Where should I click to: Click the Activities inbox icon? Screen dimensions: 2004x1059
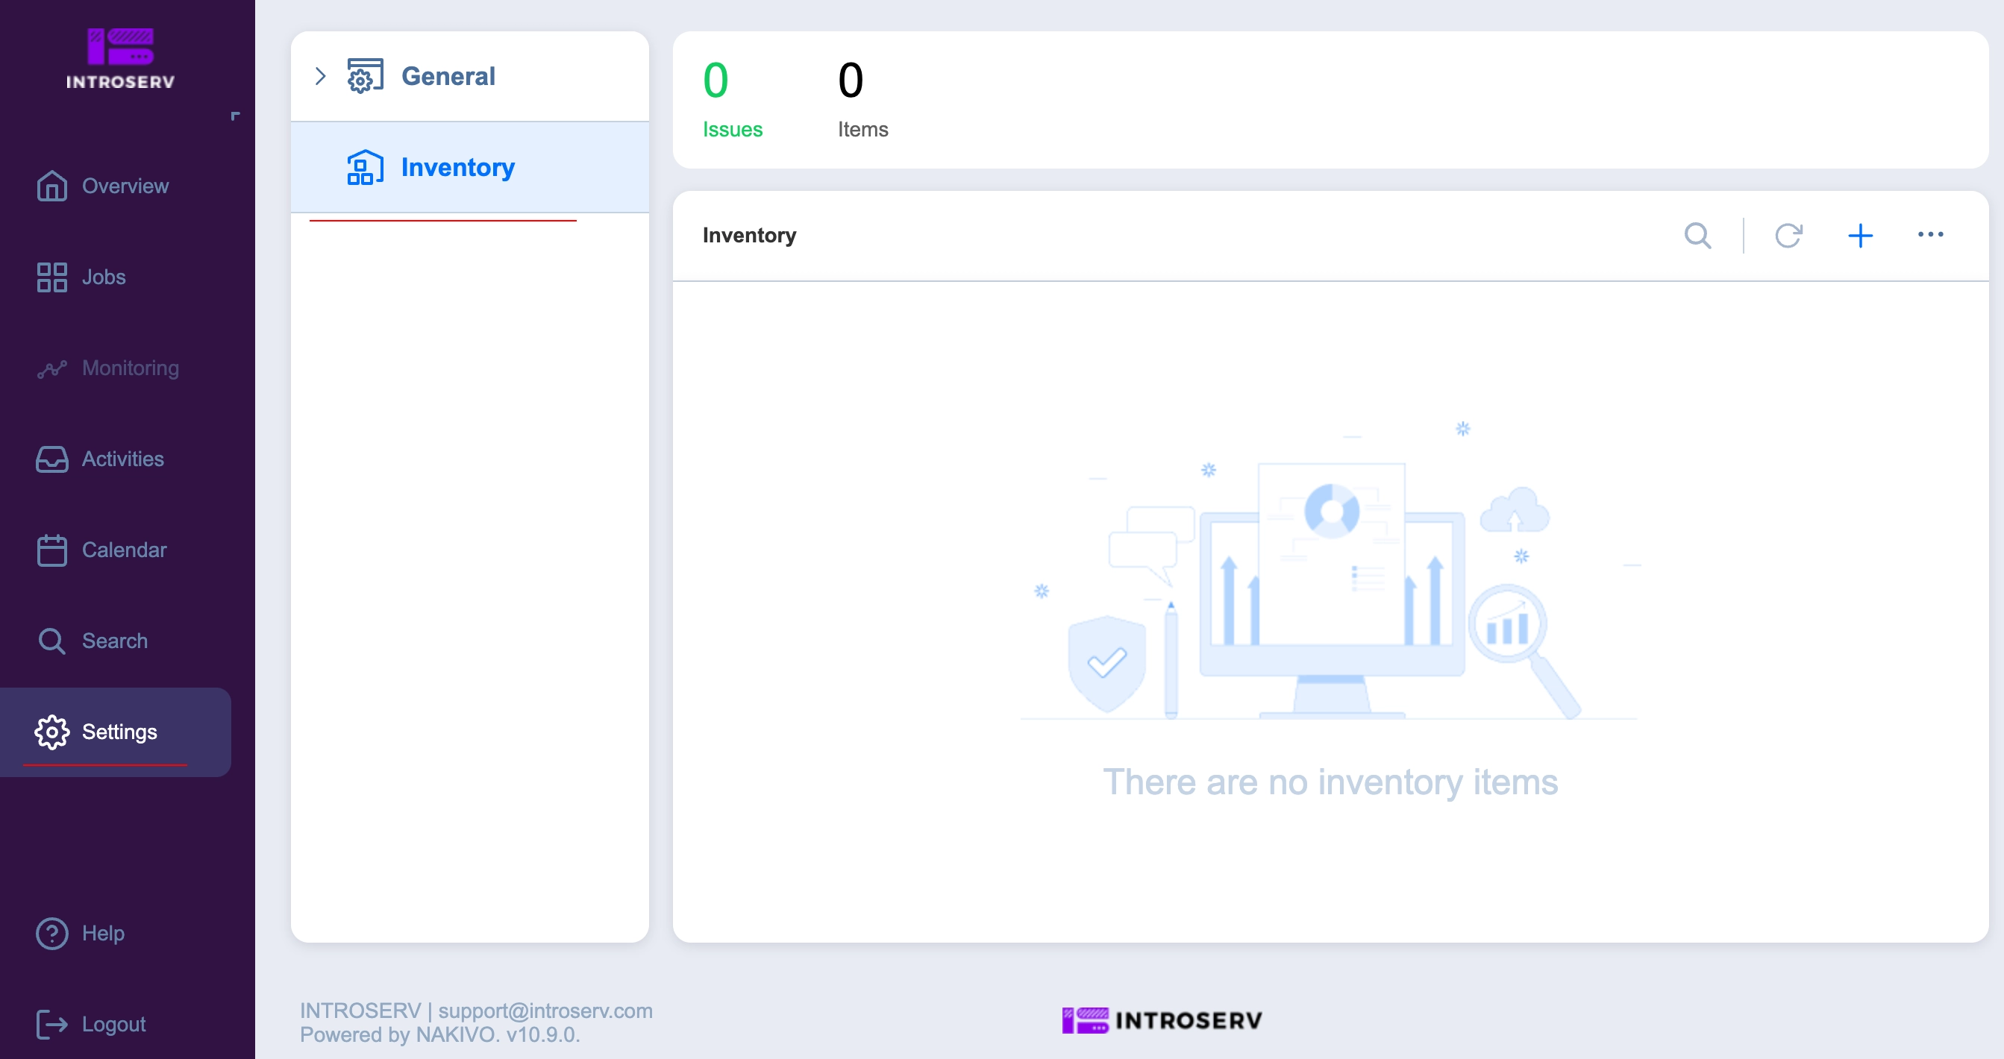tap(52, 459)
